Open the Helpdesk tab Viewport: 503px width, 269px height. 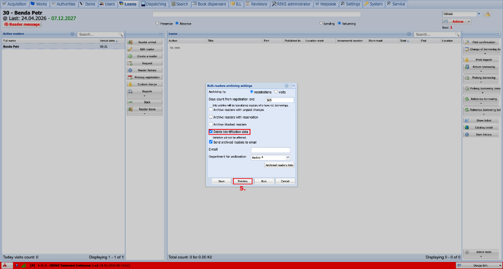325,4
